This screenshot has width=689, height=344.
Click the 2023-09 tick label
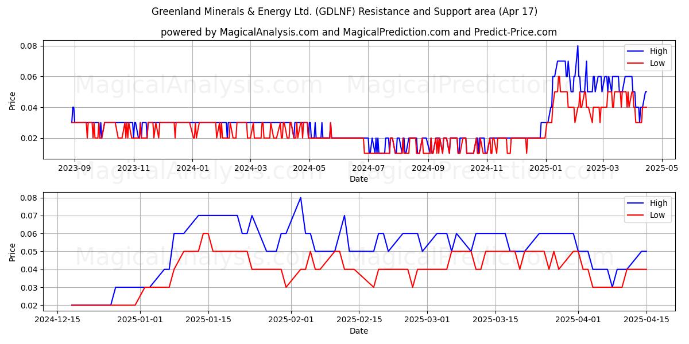coord(74,169)
